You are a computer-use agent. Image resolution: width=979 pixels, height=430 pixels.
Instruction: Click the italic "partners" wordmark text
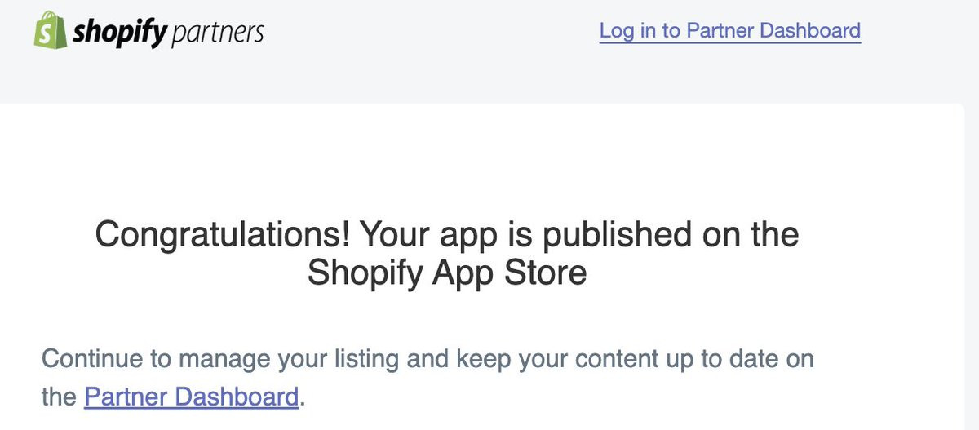217,33
